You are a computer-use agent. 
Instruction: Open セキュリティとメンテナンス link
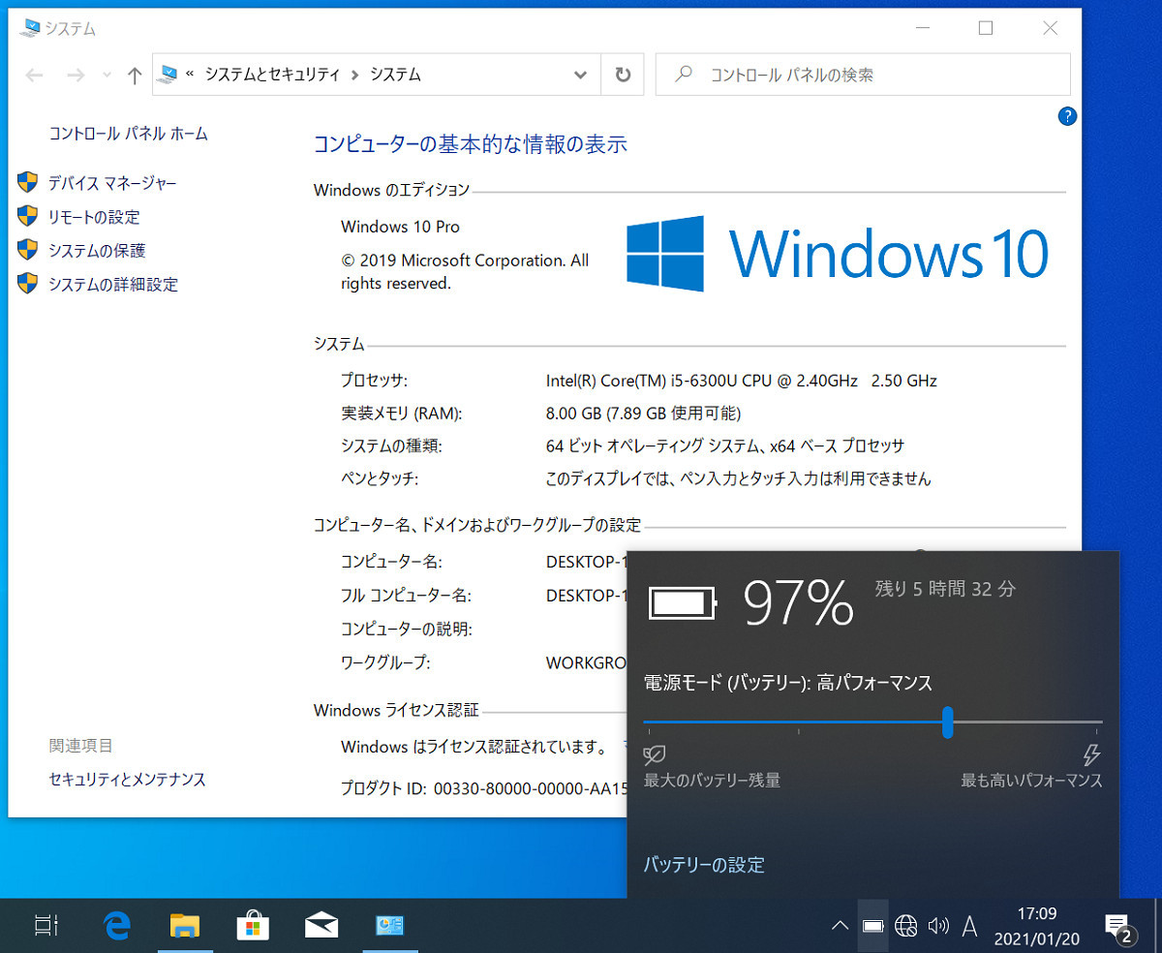128,779
